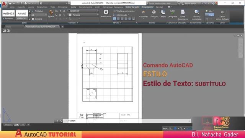The width and height of the screenshot is (245, 138).
Task: Switch to the Vista ribbon tab
Action: (52, 7)
